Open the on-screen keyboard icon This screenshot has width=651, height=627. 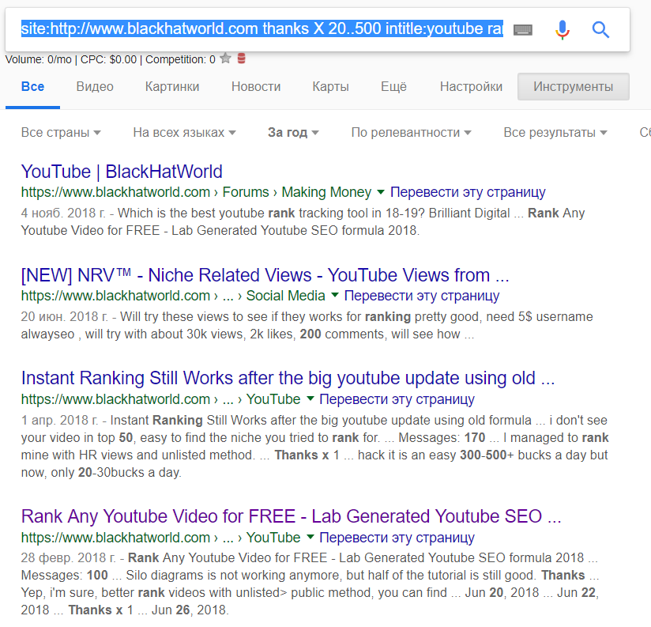523,30
